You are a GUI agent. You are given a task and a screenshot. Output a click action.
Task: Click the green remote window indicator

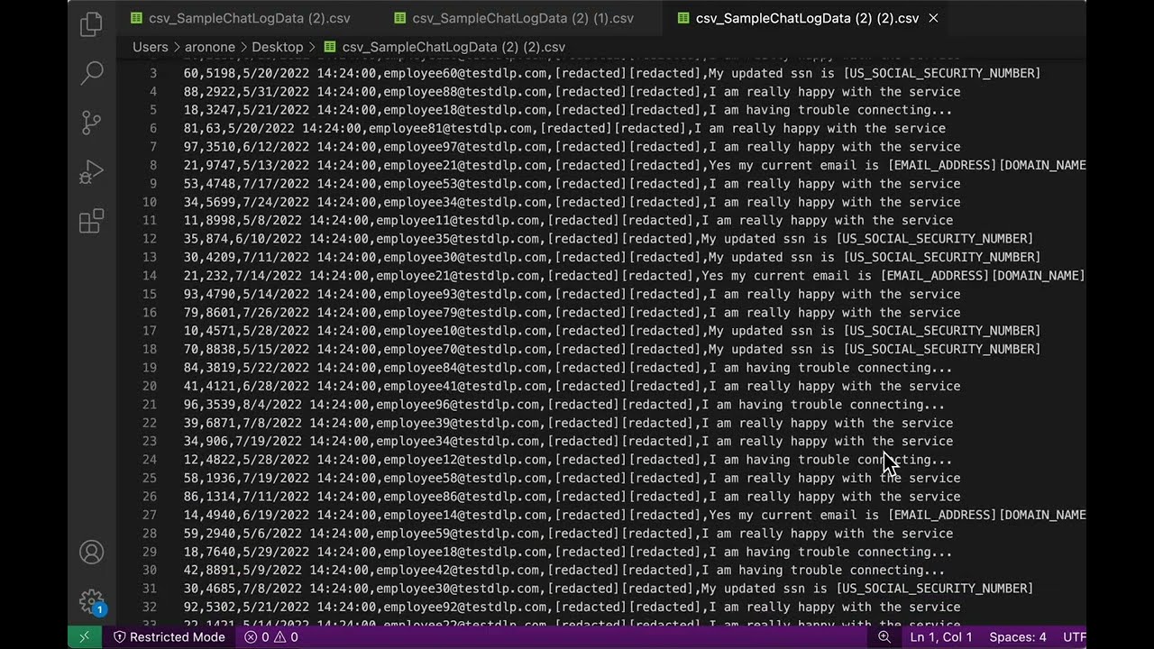click(84, 636)
